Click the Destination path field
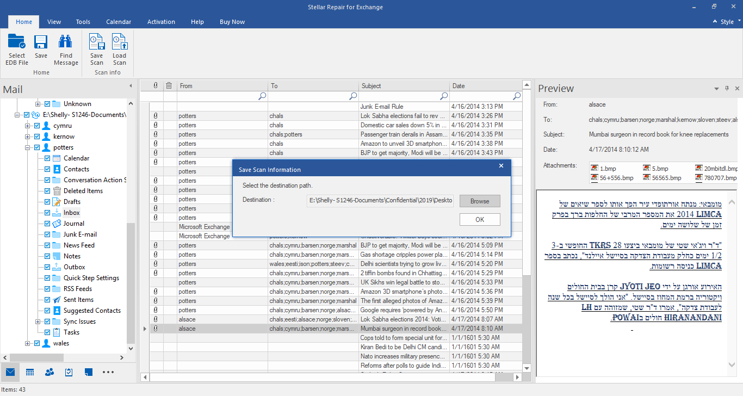This screenshot has height=396, width=743. pos(380,201)
